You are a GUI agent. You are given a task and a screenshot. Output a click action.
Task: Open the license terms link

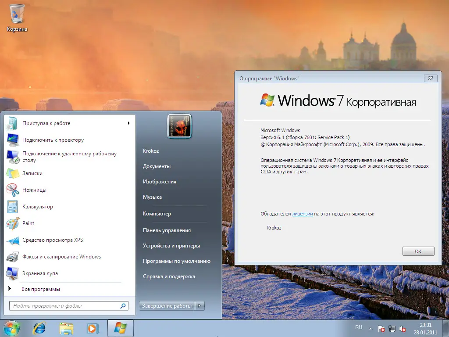click(303, 214)
